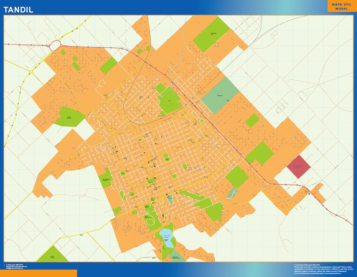The image size is (357, 277).
Task: Click the Plaza Moreno label
Action: click(x=152, y=199)
